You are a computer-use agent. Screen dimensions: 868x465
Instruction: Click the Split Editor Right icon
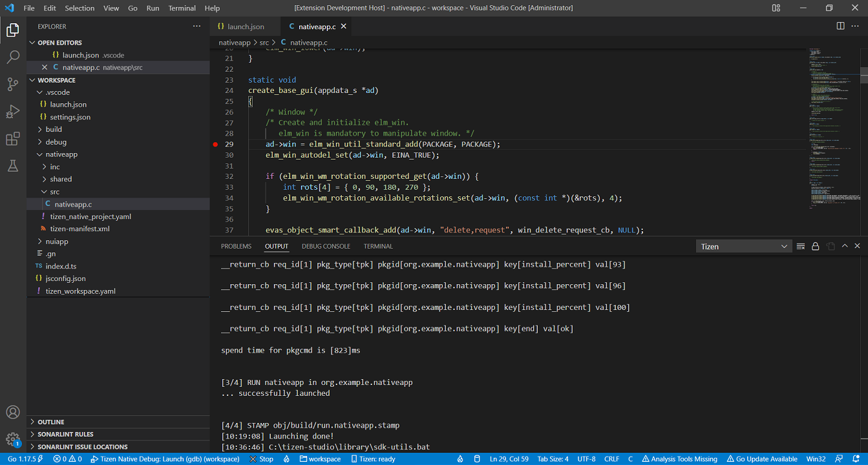840,26
